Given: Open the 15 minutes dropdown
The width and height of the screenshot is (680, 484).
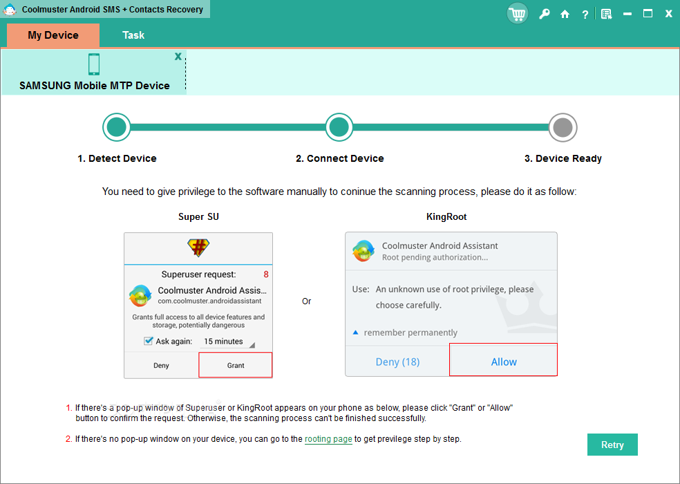Looking at the screenshot, I should pos(228,341).
